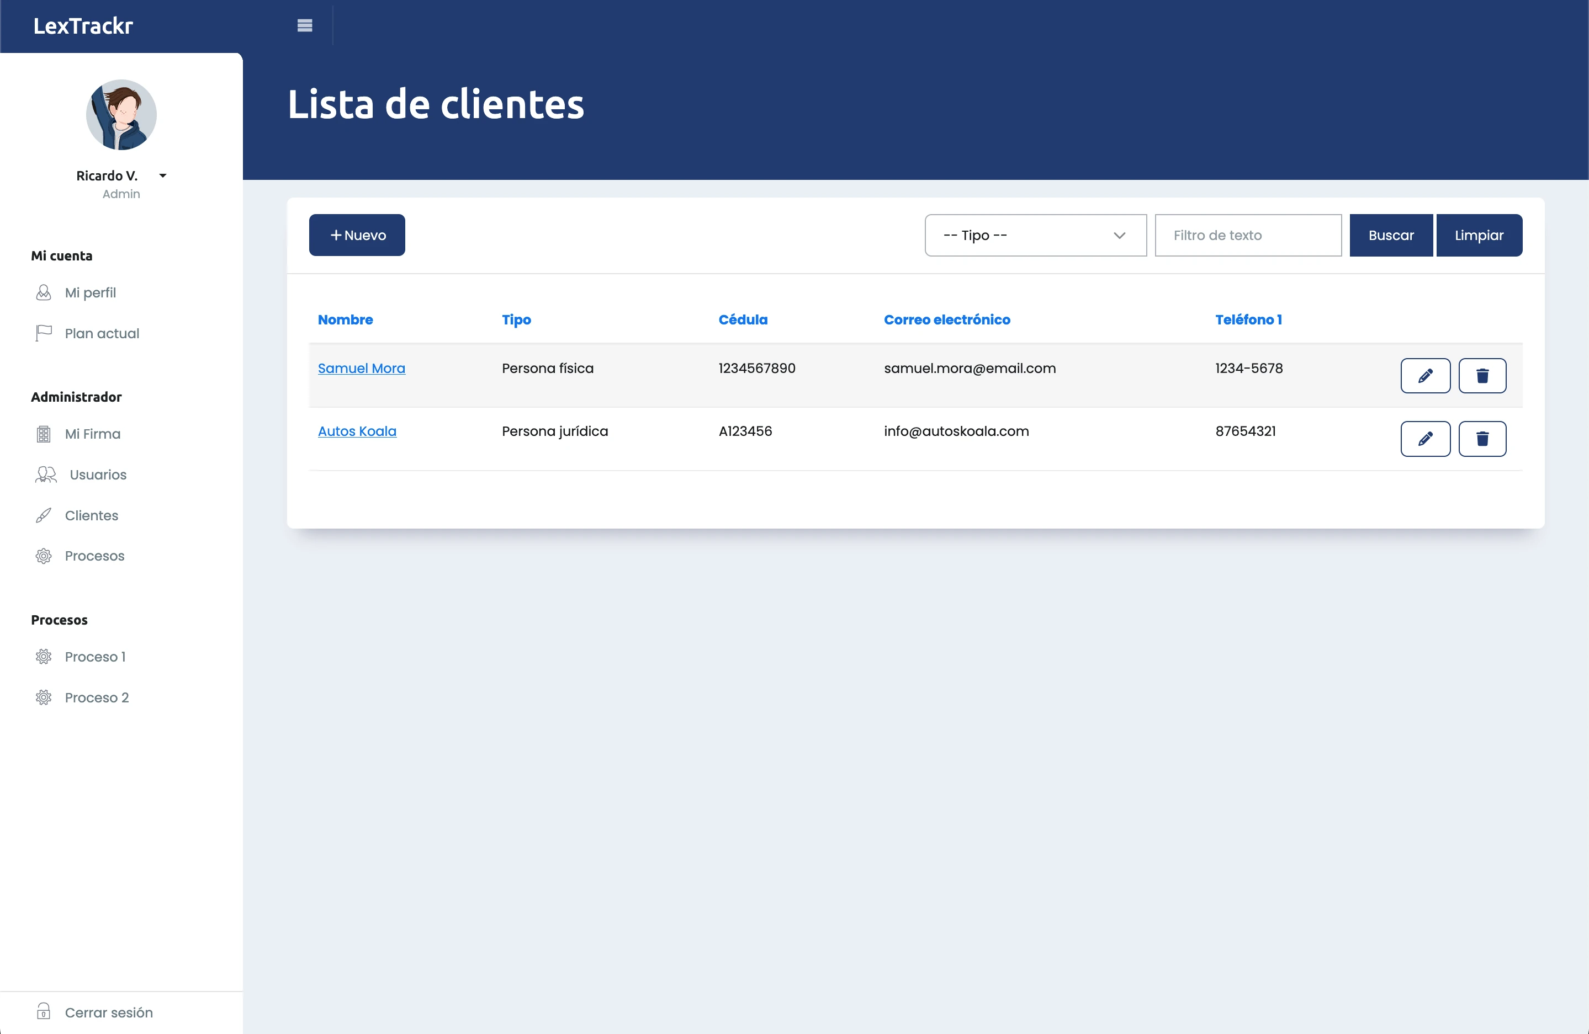This screenshot has width=1589, height=1034.
Task: Click the Usuarios people icon
Action: 46,475
